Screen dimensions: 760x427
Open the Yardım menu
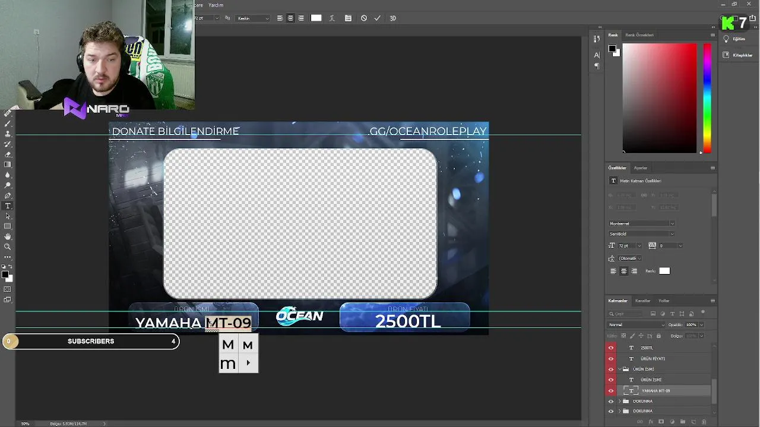(x=216, y=5)
